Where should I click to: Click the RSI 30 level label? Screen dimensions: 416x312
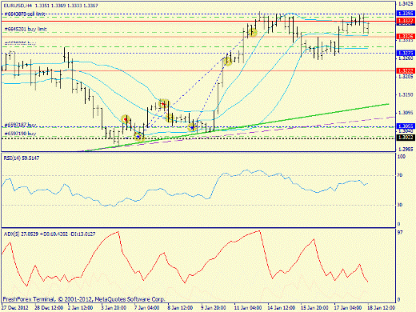[x=400, y=205]
